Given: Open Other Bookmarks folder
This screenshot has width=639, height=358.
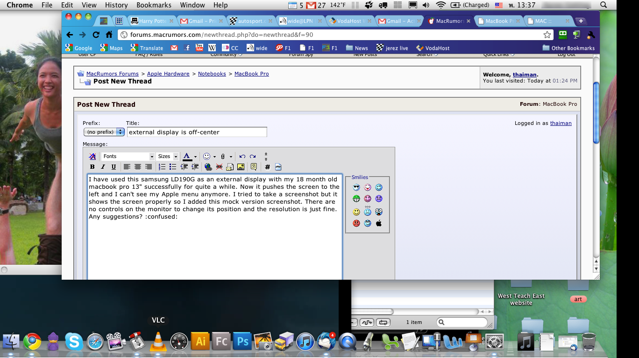Looking at the screenshot, I should pyautogui.click(x=568, y=48).
